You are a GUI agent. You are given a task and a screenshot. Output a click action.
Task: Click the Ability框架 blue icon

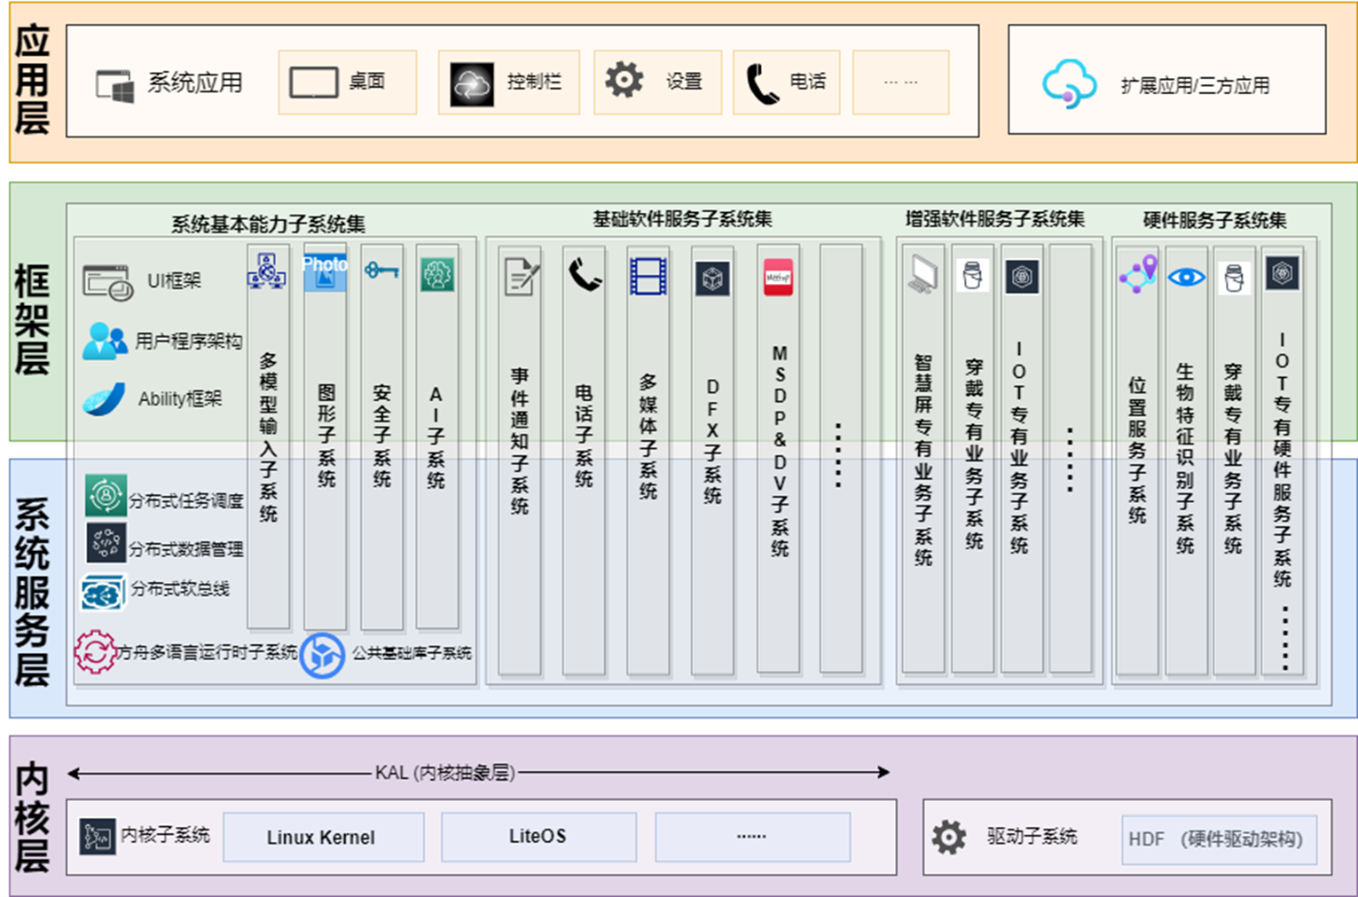click(x=105, y=399)
